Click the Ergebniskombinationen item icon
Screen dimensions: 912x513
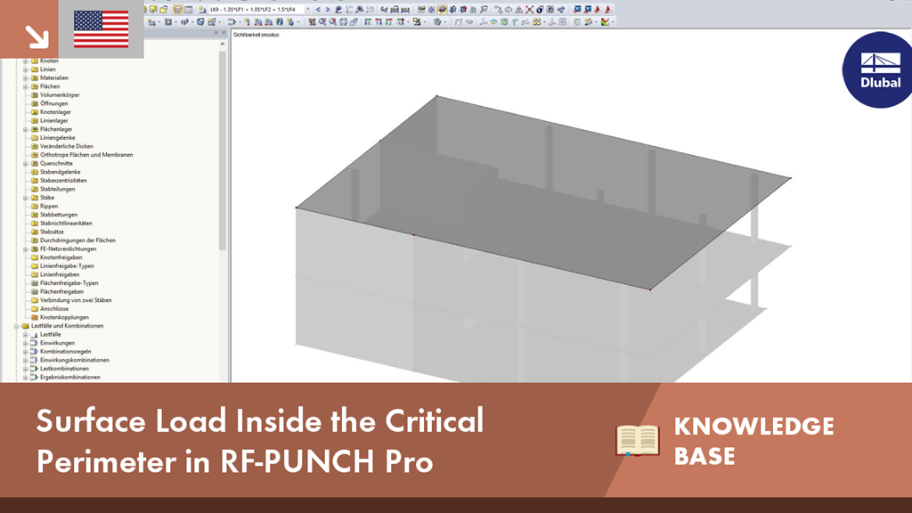pos(35,378)
